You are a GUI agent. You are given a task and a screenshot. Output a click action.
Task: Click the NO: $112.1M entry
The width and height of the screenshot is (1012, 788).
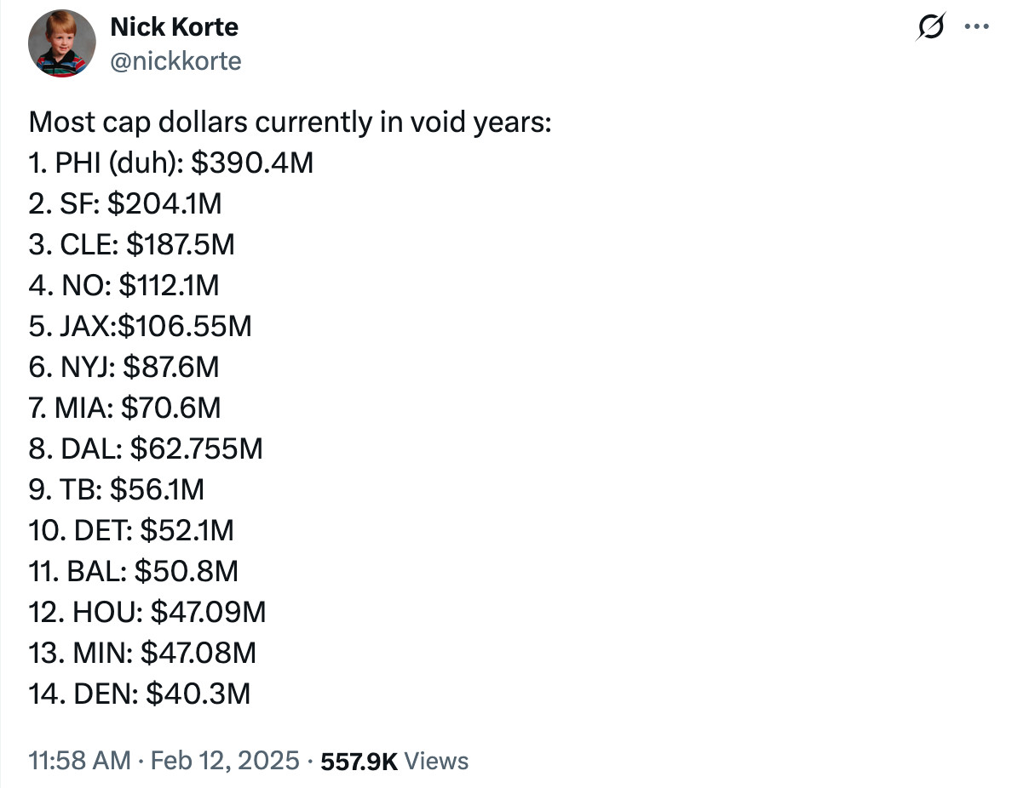124,286
